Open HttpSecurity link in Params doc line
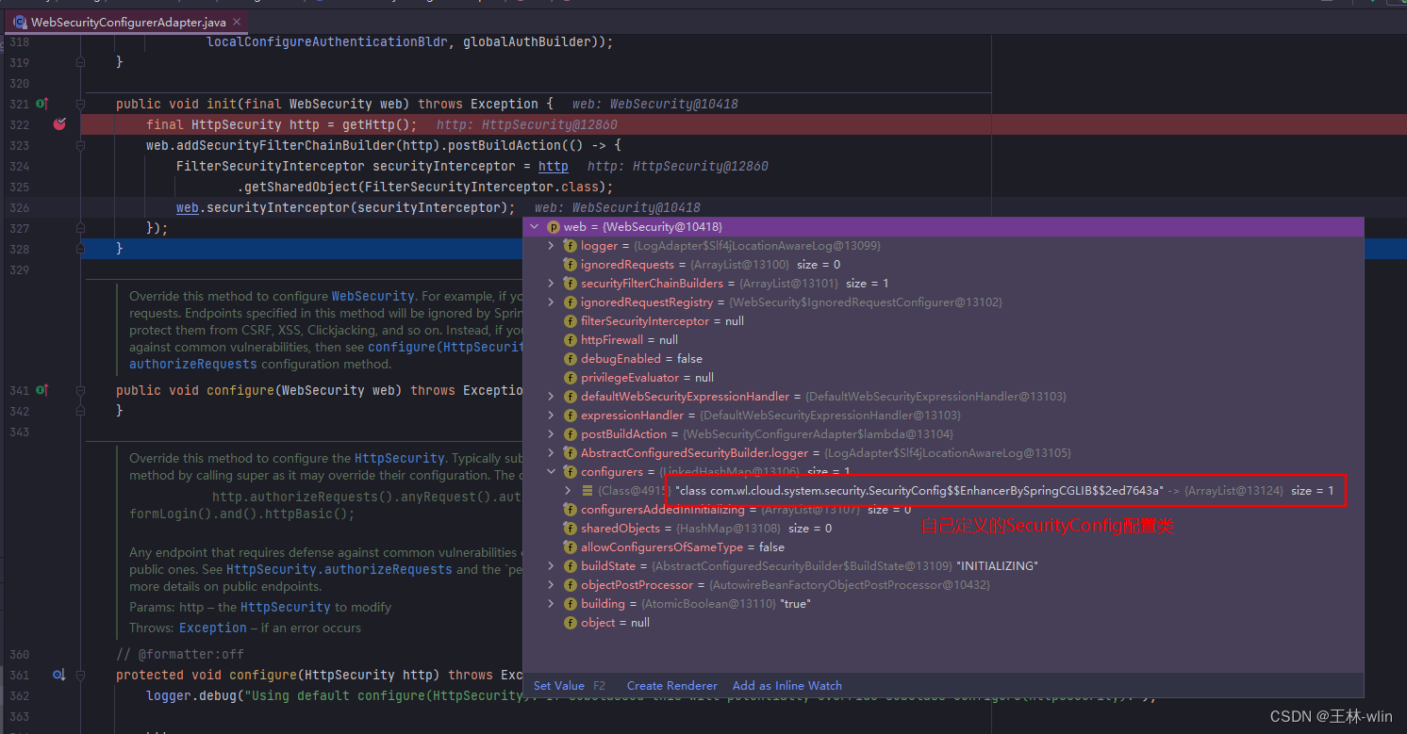Image resolution: width=1407 pixels, height=734 pixels. (286, 607)
